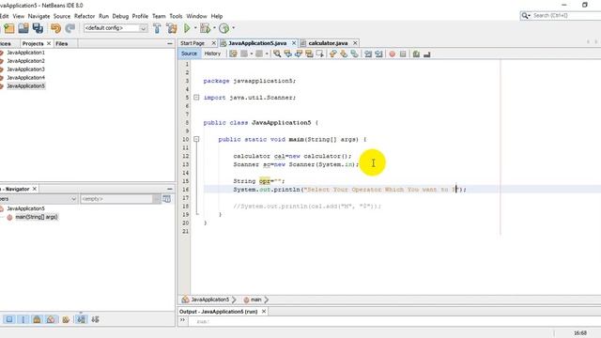The height and width of the screenshot is (338, 601).
Task: Close the JavaApplication5.java tab
Action: (x=294, y=43)
